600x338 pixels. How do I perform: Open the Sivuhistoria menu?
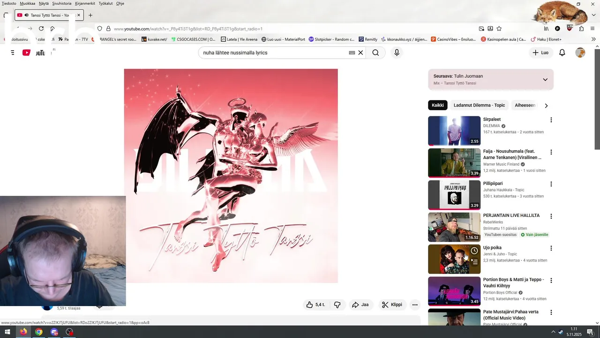(62, 3)
